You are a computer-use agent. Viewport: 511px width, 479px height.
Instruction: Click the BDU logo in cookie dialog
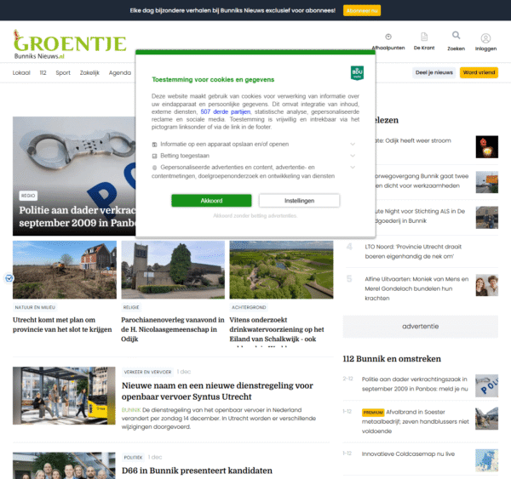click(357, 71)
